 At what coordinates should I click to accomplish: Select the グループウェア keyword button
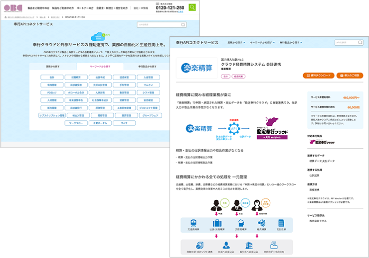(151, 115)
